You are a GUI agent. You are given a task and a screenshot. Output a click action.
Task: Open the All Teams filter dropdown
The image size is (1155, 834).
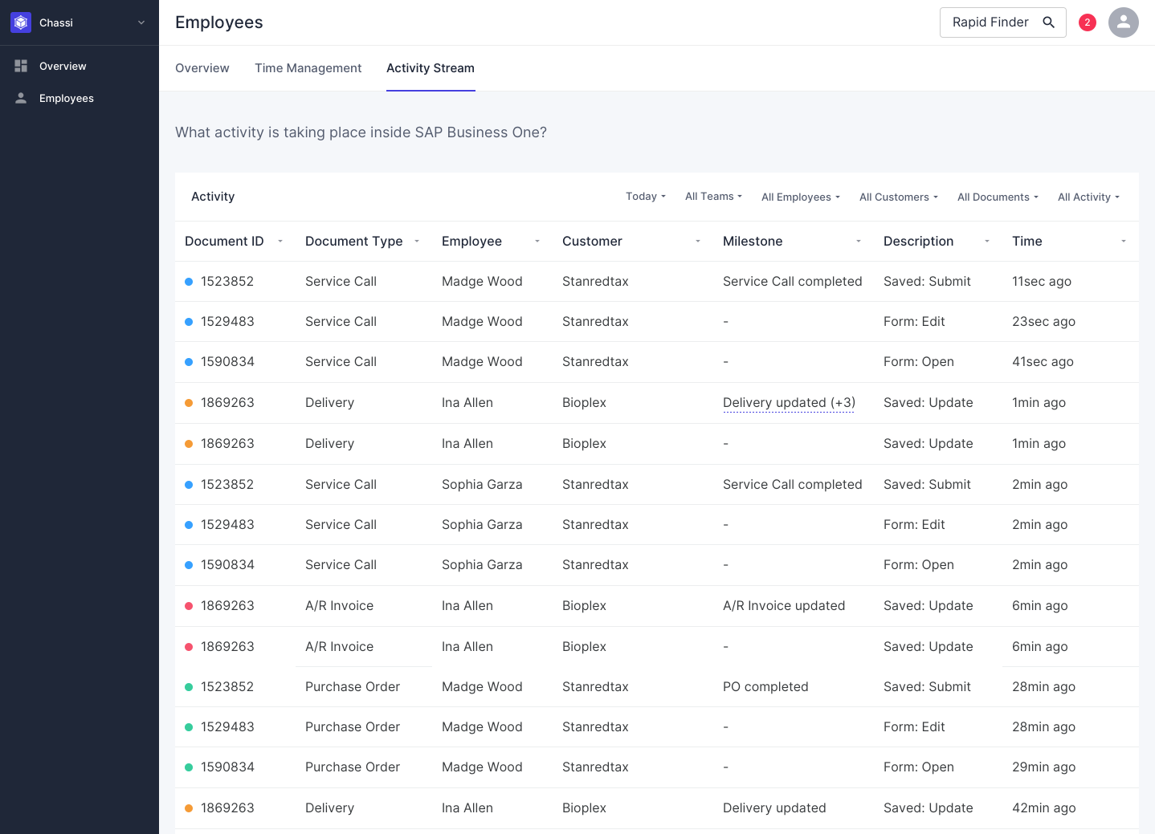click(713, 197)
